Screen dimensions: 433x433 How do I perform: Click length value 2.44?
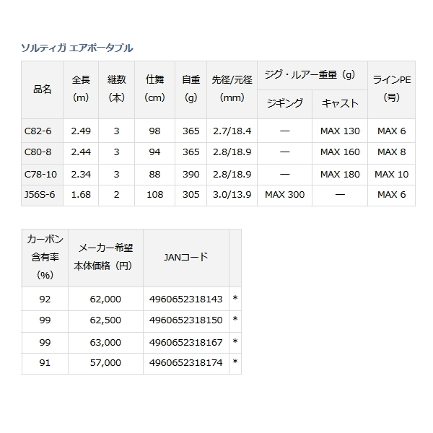[81, 152]
